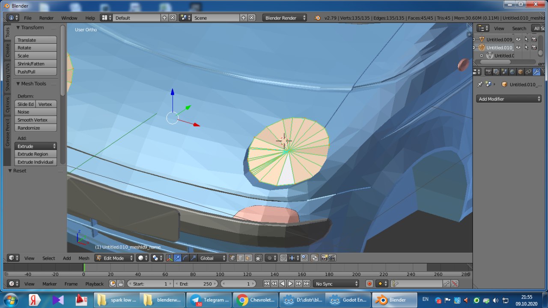Play the animation in reverse

283,284
